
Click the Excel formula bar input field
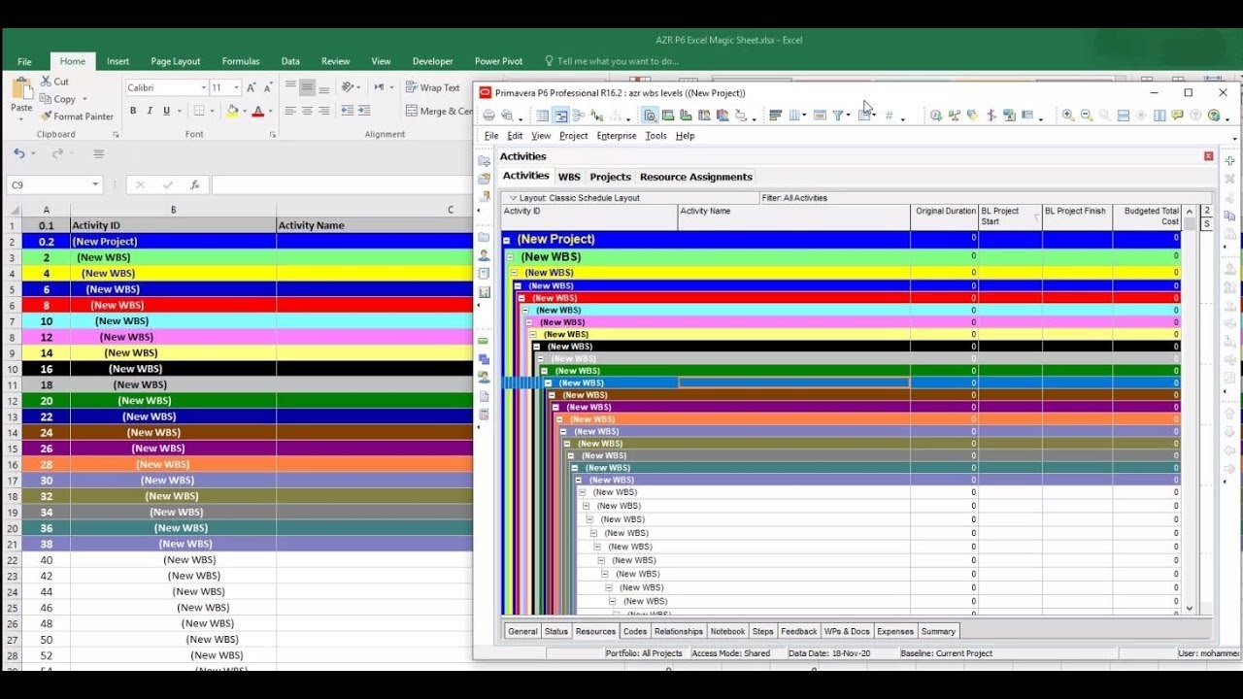coord(342,184)
